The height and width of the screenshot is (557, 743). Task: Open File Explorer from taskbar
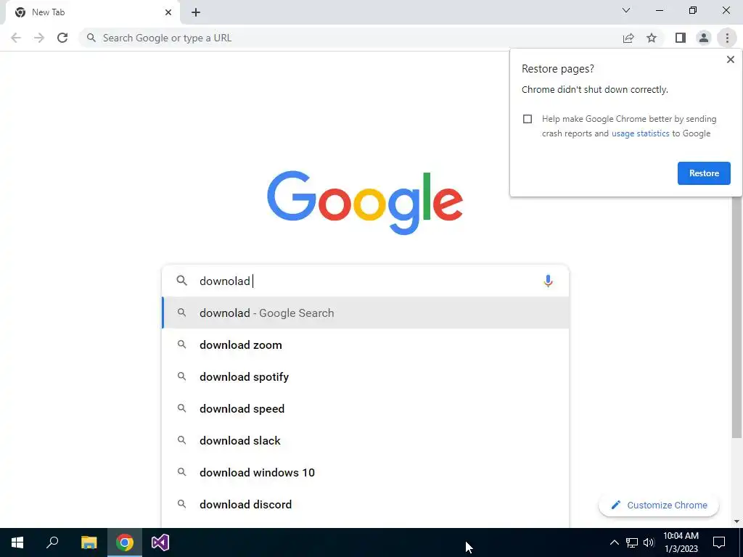point(89,542)
